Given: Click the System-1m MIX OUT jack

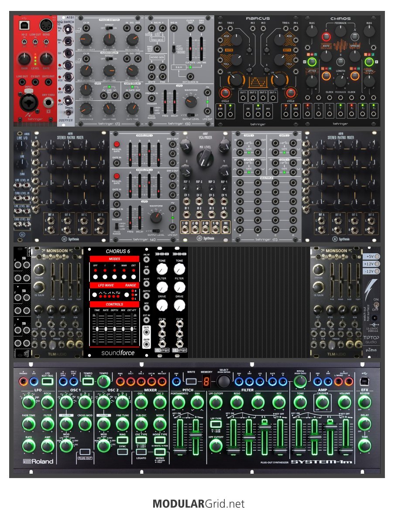Looking at the screenshot, I should coord(162,381).
